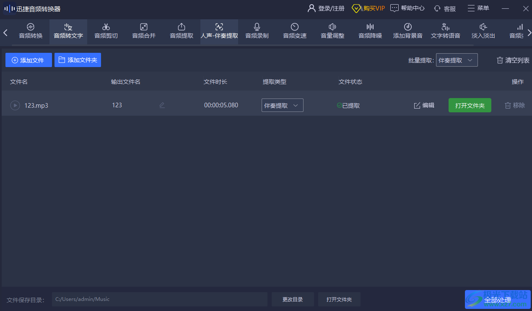532x311 pixels.
Task: Click the file save directory path field
Action: point(159,299)
